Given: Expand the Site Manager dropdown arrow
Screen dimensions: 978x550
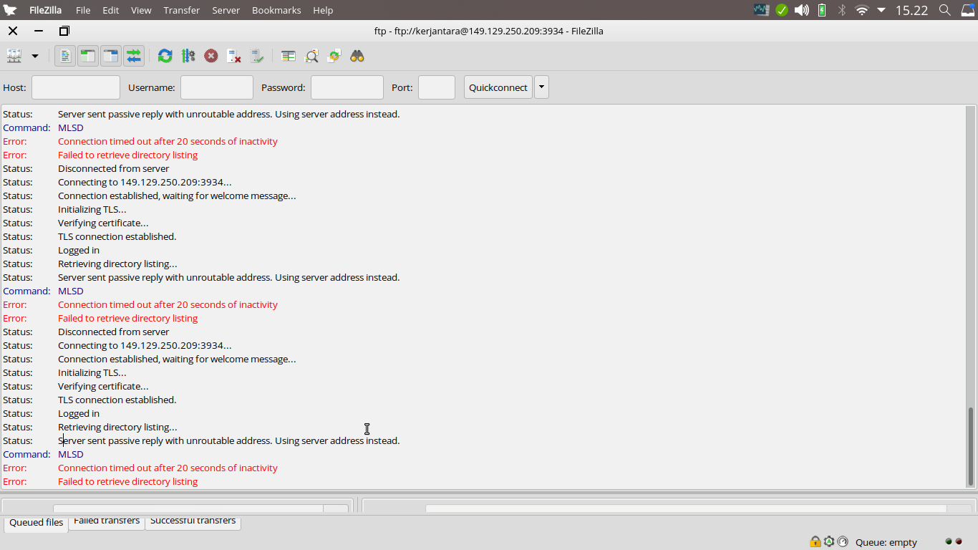Looking at the screenshot, I should (x=34, y=56).
